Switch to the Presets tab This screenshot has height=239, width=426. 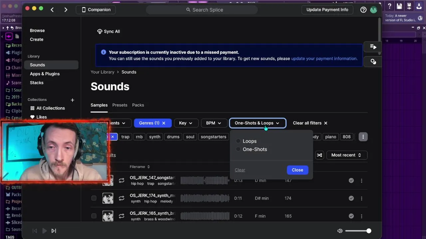pos(120,105)
